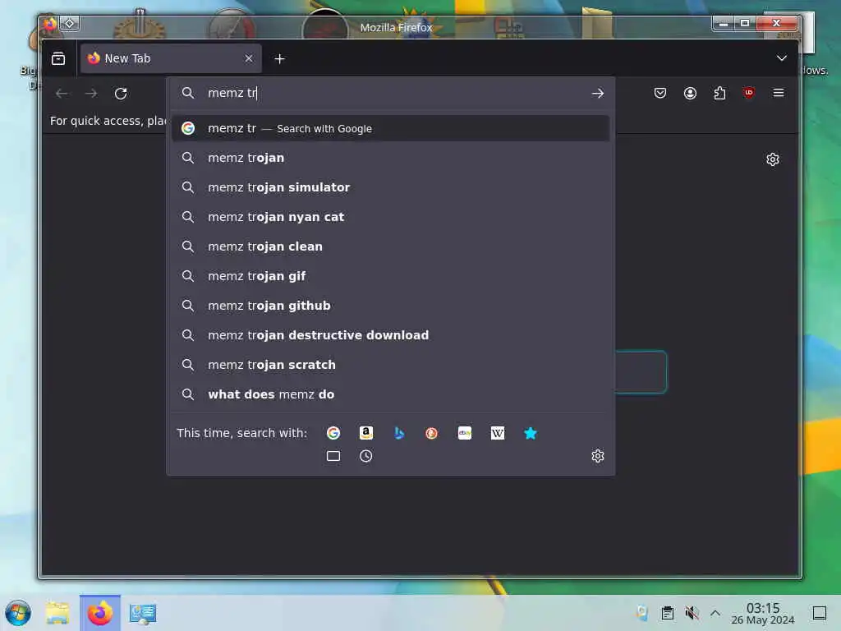Click the Go arrow in address bar

point(598,94)
